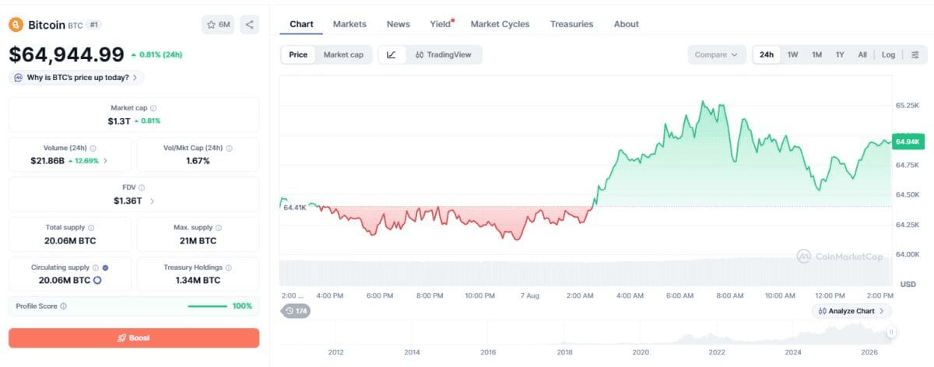Click the 7 Aug date label on chart axis

pyautogui.click(x=529, y=296)
